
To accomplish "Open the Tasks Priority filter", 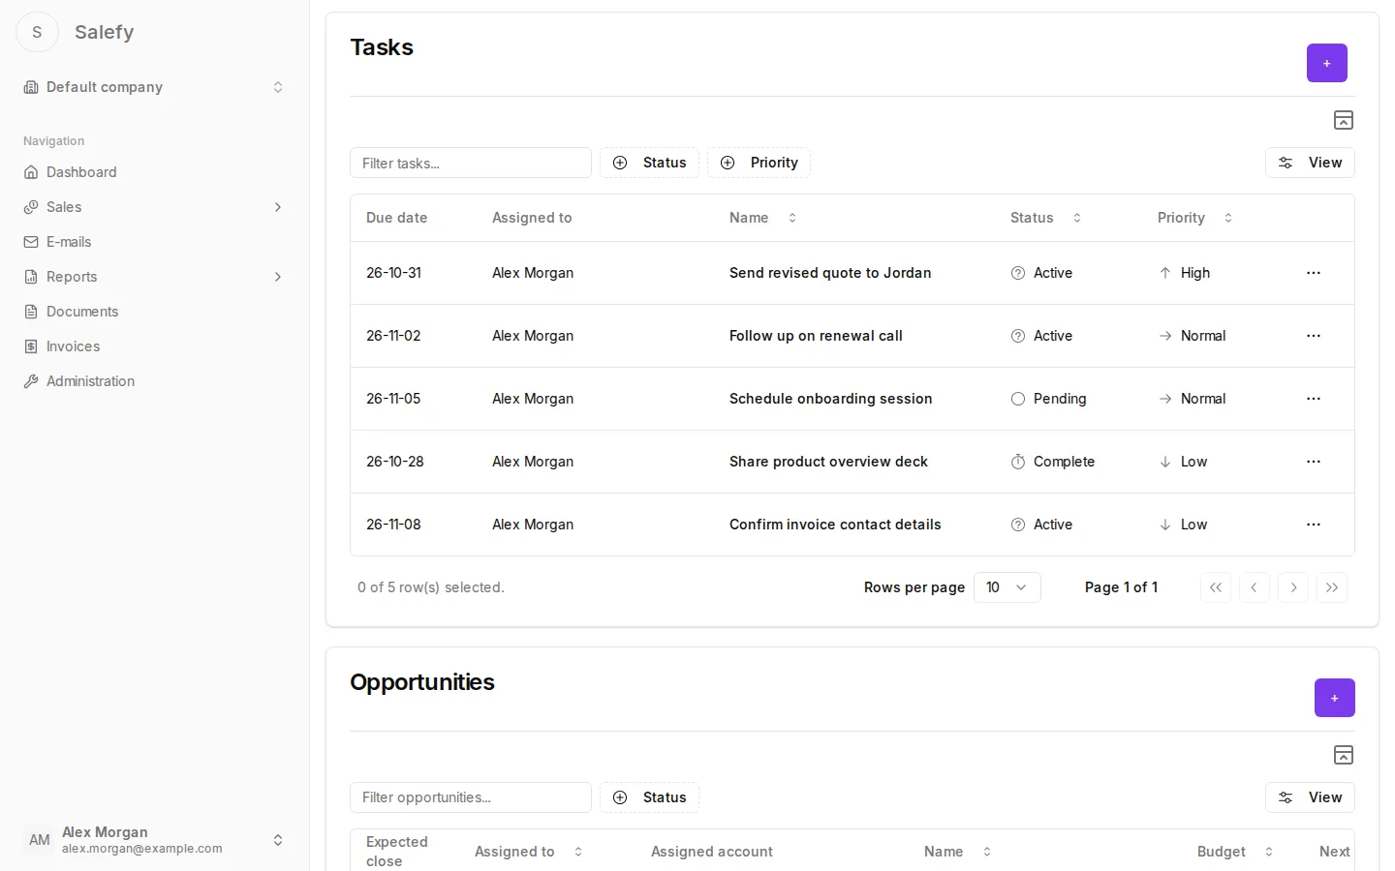I will 759,163.
